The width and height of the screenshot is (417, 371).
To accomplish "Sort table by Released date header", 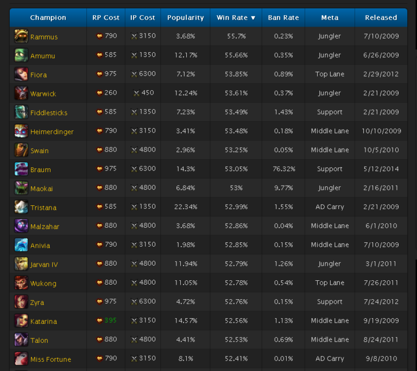I will pyautogui.click(x=381, y=18).
